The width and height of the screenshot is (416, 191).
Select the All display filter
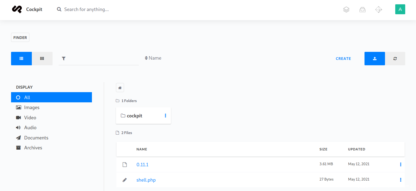point(51,97)
